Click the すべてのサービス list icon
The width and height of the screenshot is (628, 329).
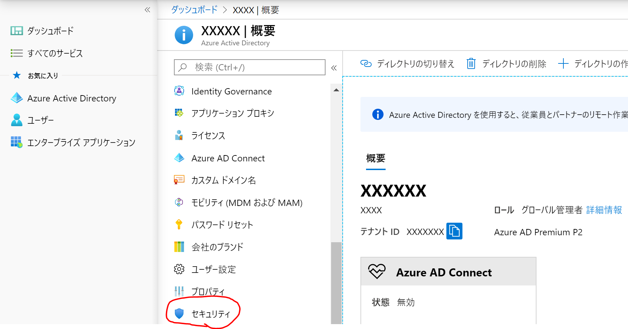coord(16,53)
